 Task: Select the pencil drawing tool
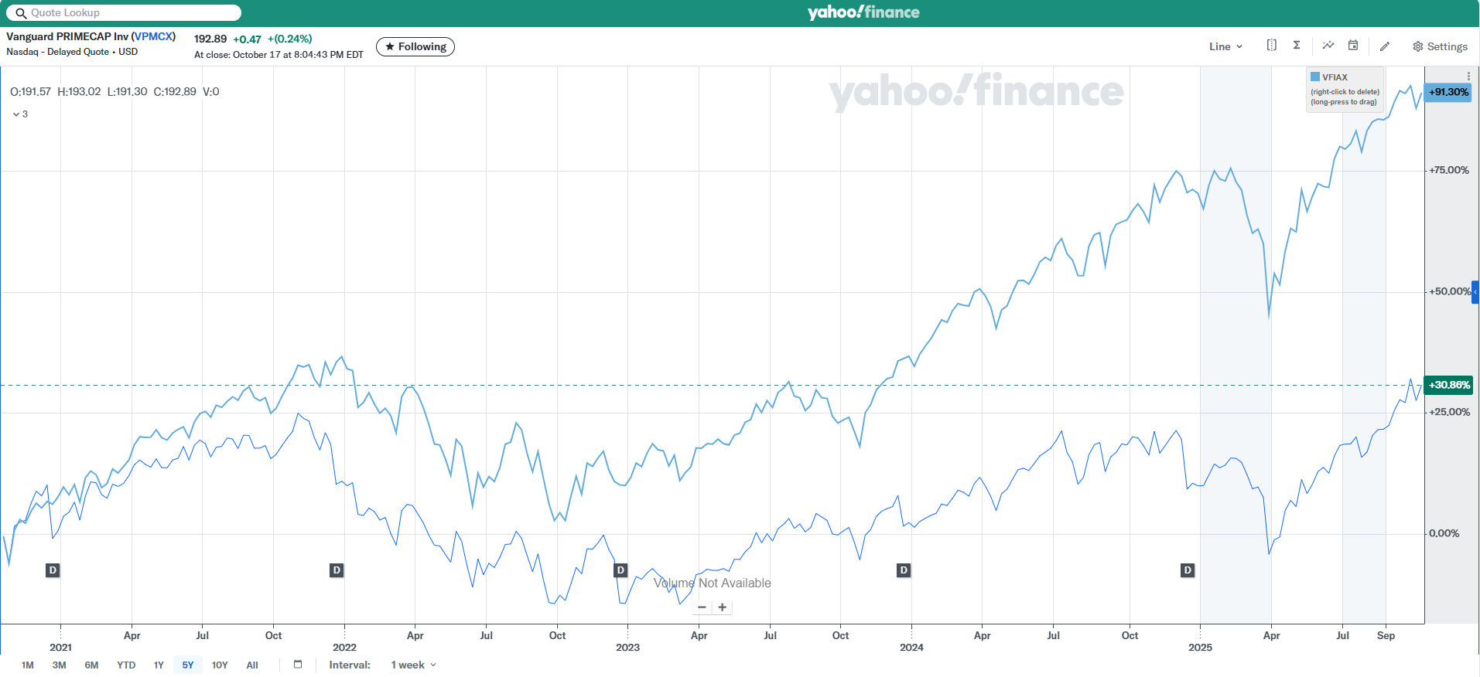tap(1385, 46)
